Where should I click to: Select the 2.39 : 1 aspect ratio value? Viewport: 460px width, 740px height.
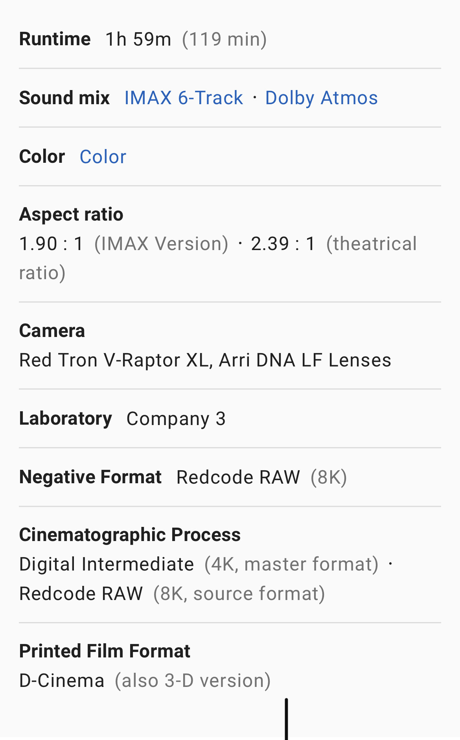point(283,244)
